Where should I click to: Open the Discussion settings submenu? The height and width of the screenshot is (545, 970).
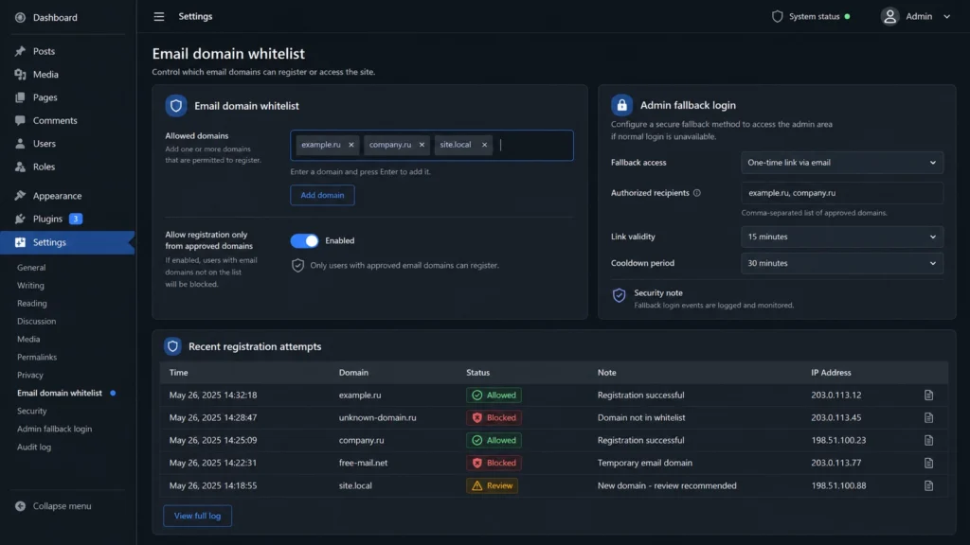click(x=37, y=322)
